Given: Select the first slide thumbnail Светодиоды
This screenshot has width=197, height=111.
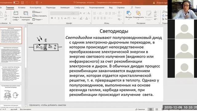Looking at the screenshot, I should (x=11, y=36).
